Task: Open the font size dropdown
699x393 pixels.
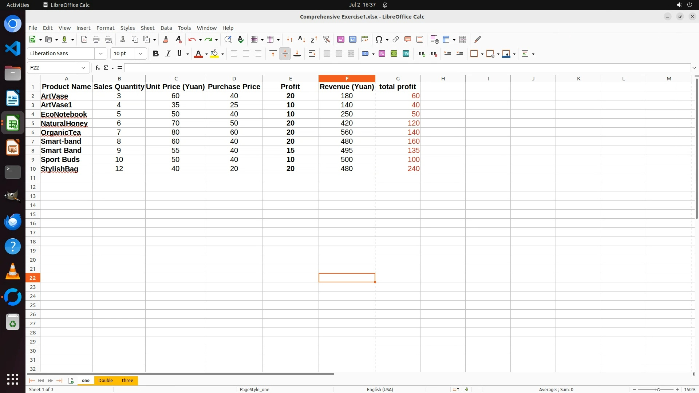Action: (141, 53)
